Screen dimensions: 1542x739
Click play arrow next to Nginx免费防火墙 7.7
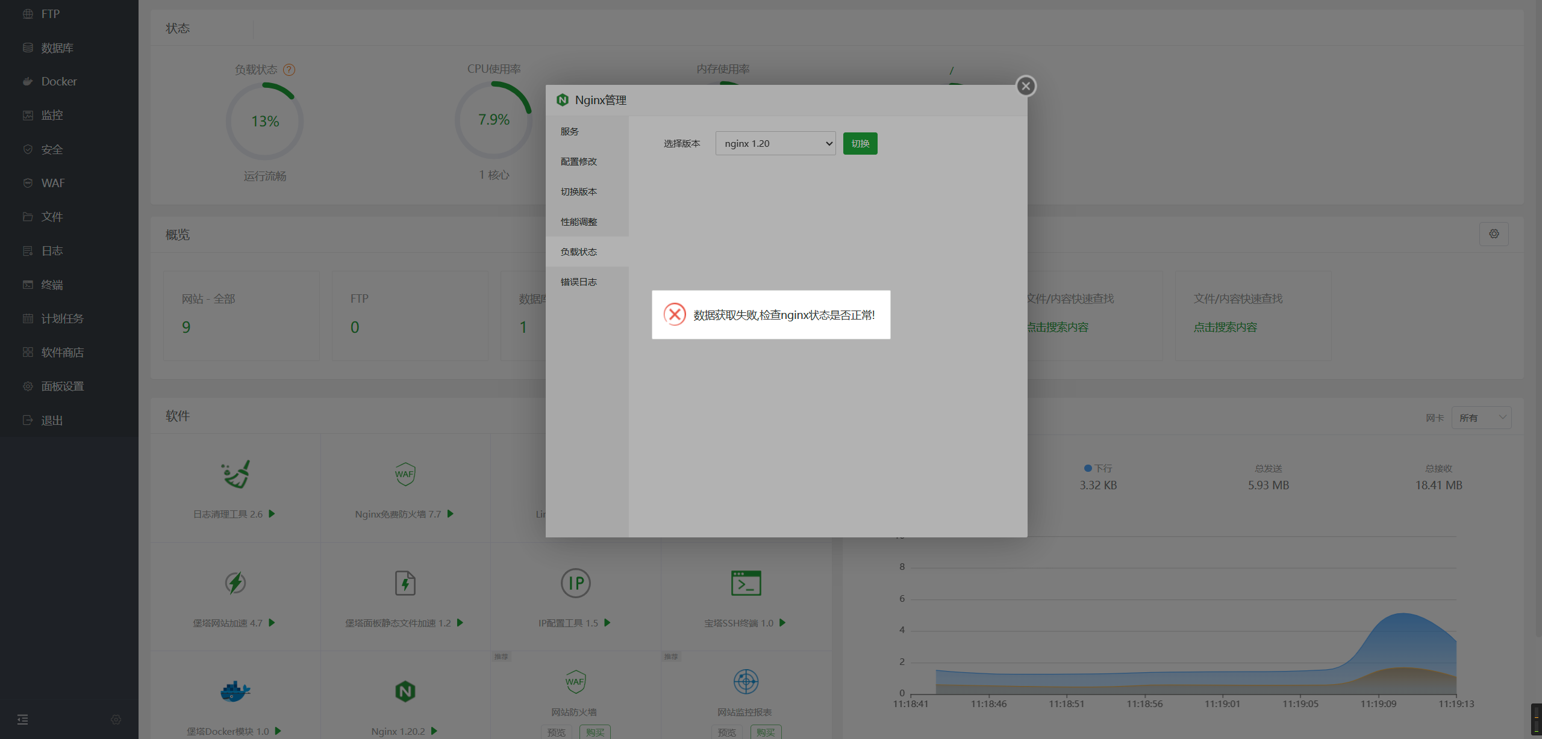tap(451, 514)
